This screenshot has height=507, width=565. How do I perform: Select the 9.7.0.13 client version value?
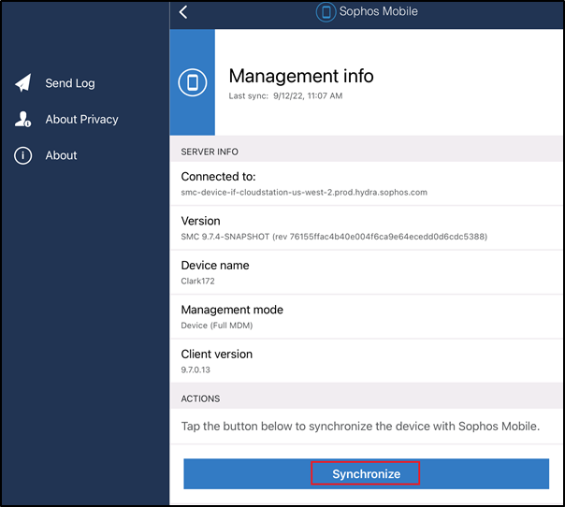point(196,369)
